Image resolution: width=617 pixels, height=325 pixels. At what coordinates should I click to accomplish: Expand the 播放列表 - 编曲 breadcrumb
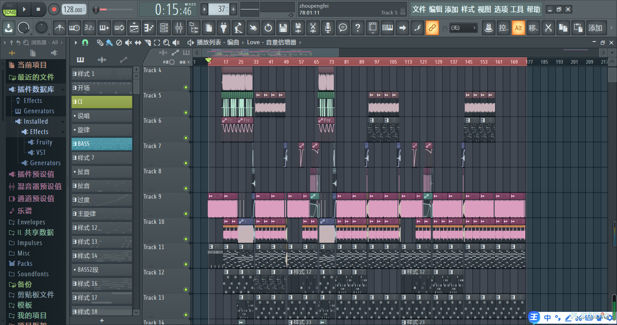218,42
